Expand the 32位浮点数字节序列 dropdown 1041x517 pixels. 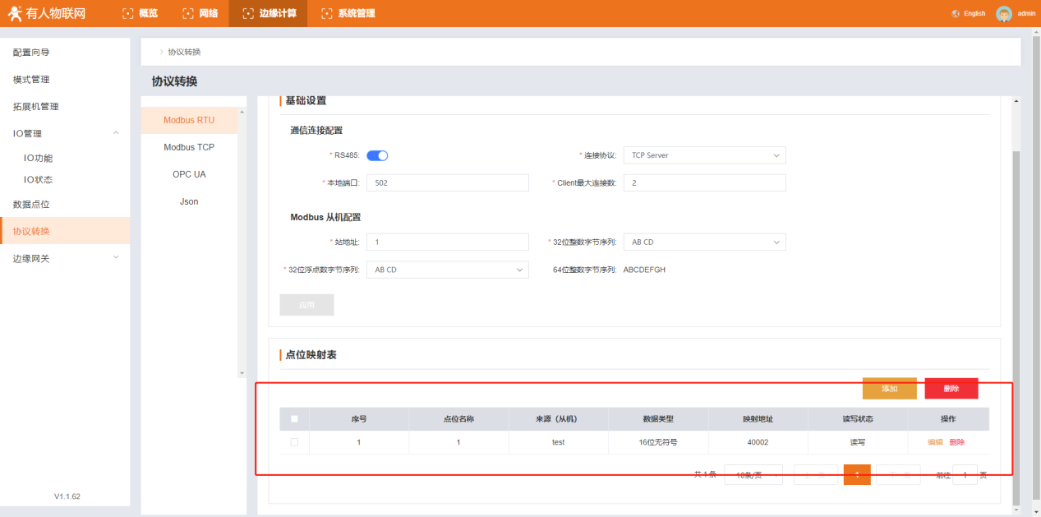pyautogui.click(x=447, y=270)
